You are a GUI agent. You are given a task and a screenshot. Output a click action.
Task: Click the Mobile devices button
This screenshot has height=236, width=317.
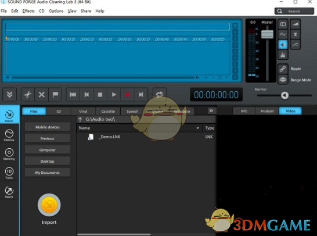pyautogui.click(x=48, y=127)
